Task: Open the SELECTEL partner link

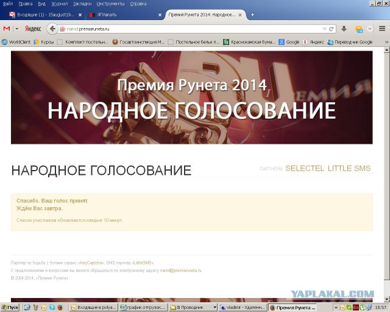Action: 305,168
